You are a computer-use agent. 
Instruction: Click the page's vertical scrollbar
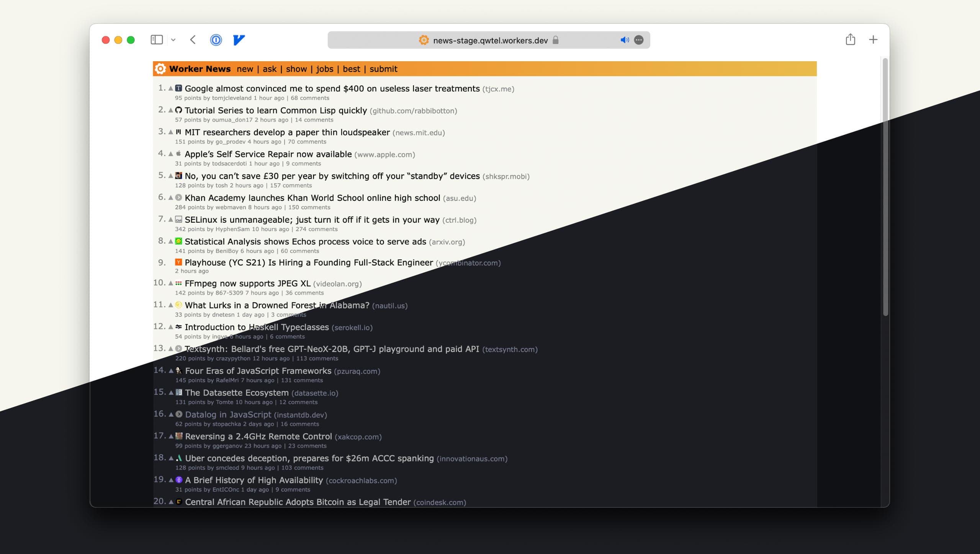pyautogui.click(x=885, y=187)
